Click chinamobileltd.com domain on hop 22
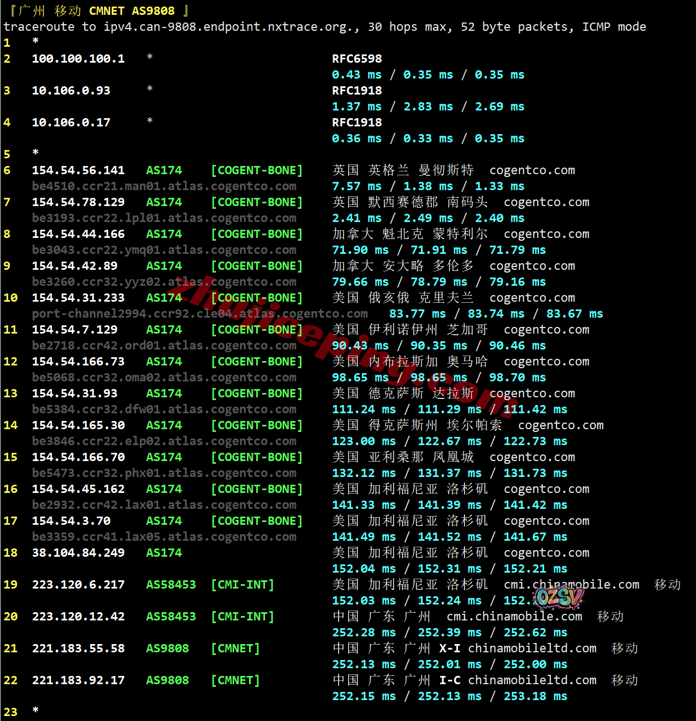This screenshot has height=721, width=696. (532, 680)
